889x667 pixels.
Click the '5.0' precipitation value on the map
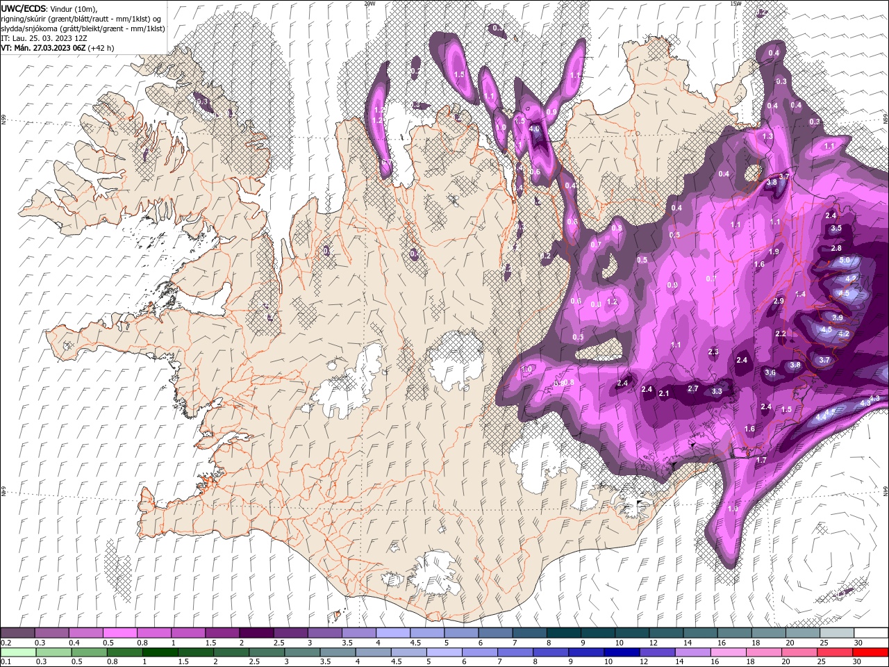pyautogui.click(x=845, y=261)
